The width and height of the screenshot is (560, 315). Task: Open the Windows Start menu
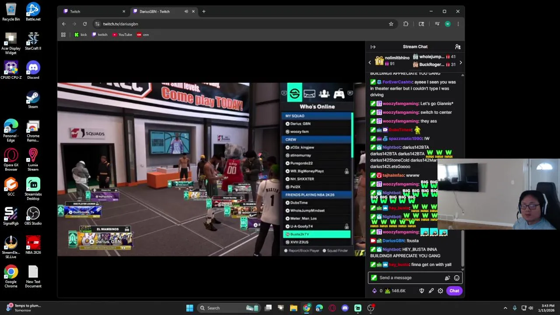[x=189, y=308]
